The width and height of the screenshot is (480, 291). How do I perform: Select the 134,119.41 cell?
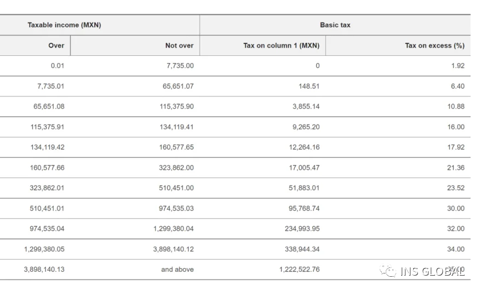[x=176, y=127]
